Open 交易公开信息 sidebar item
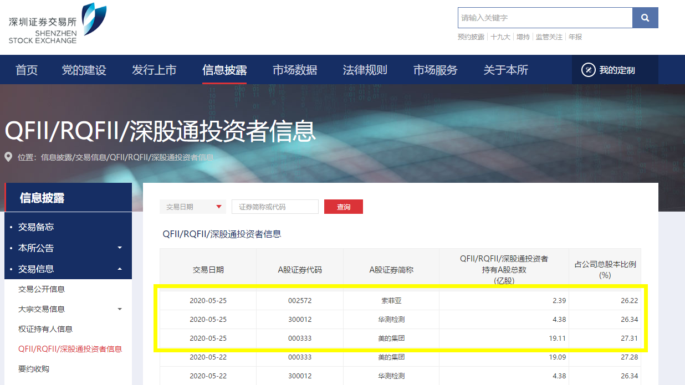 [42, 289]
